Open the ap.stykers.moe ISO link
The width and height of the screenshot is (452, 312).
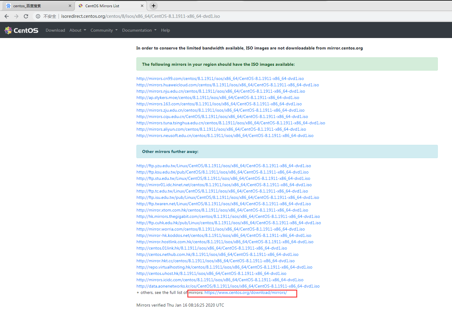(218, 97)
